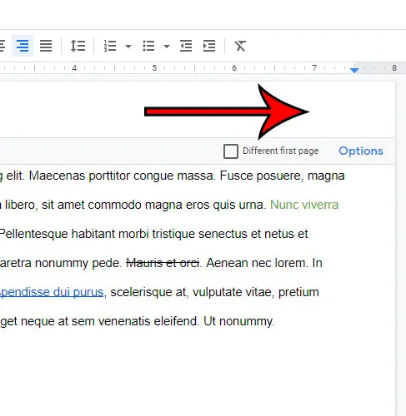
Task: Click the right indent marker on ruler
Action: click(x=354, y=70)
